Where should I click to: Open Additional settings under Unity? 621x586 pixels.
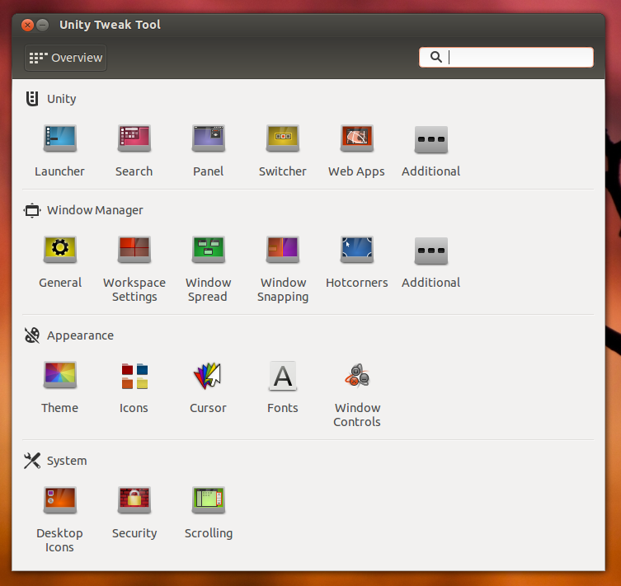pos(430,140)
